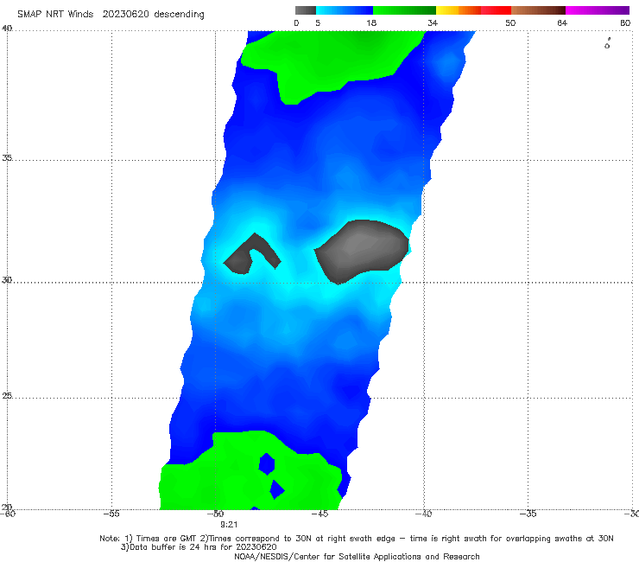
Task: Click the upper blue hole inside the bottom green region
Action: [267, 464]
